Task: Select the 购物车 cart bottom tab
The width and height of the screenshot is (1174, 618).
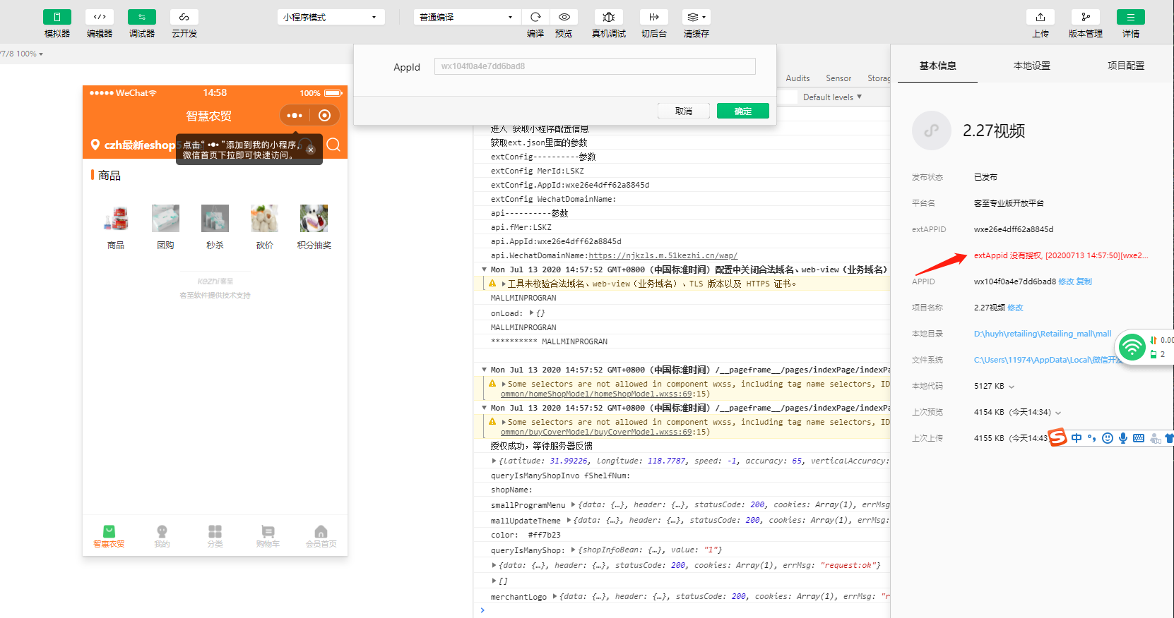Action: (x=268, y=536)
